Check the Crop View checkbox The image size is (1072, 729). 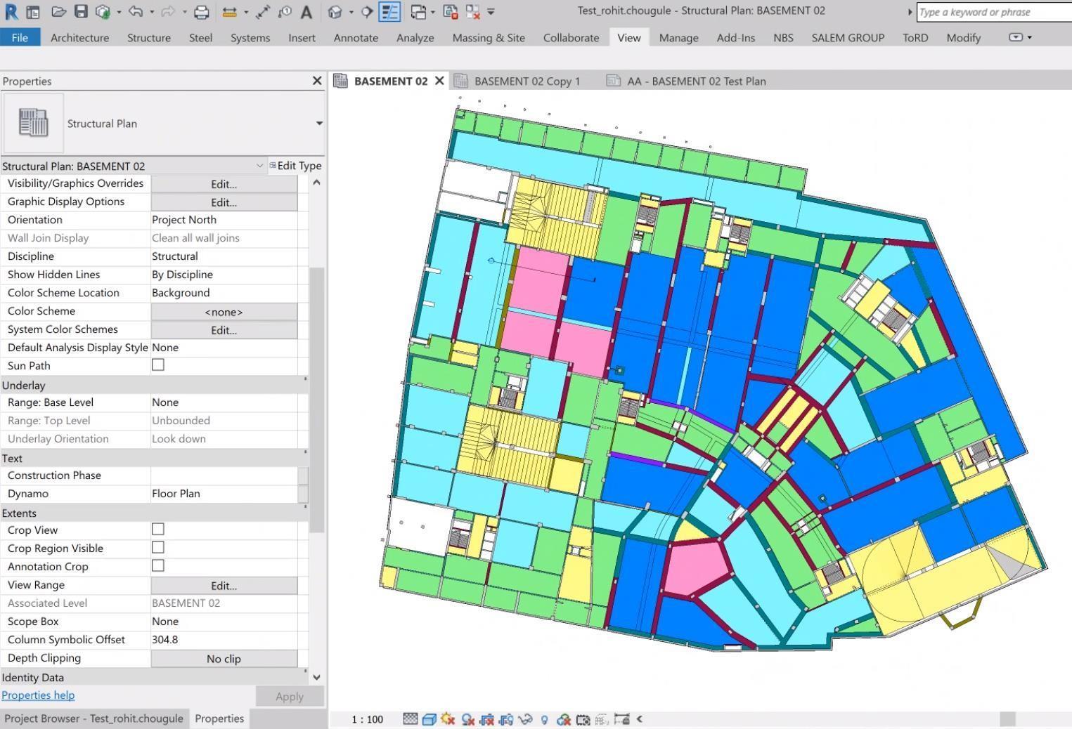point(158,530)
